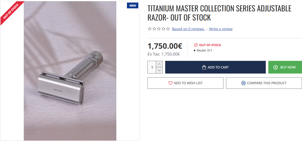
Task: Decrease quantity with the down arrow
Action: [159, 70]
